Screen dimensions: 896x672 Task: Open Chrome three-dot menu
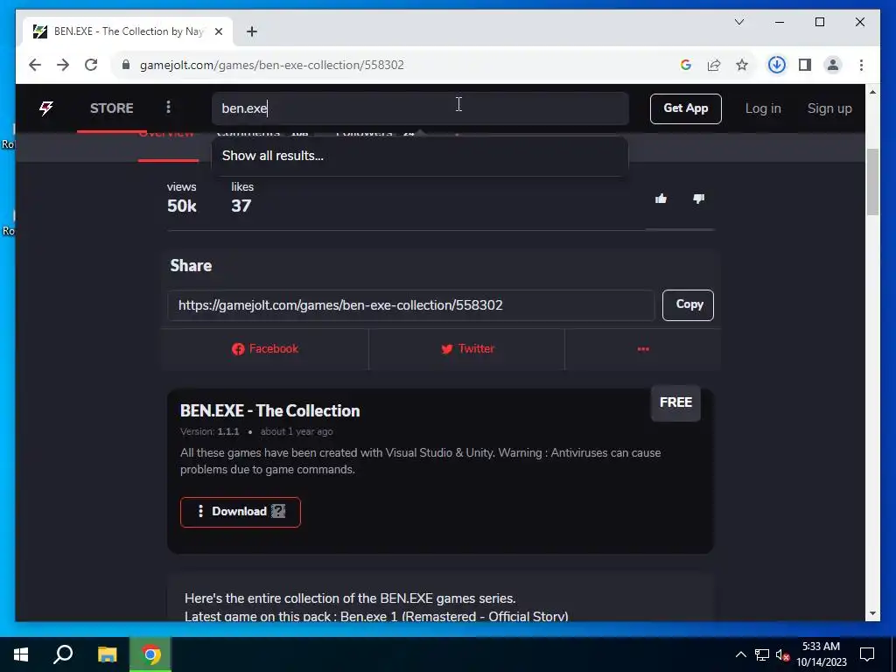click(x=861, y=65)
